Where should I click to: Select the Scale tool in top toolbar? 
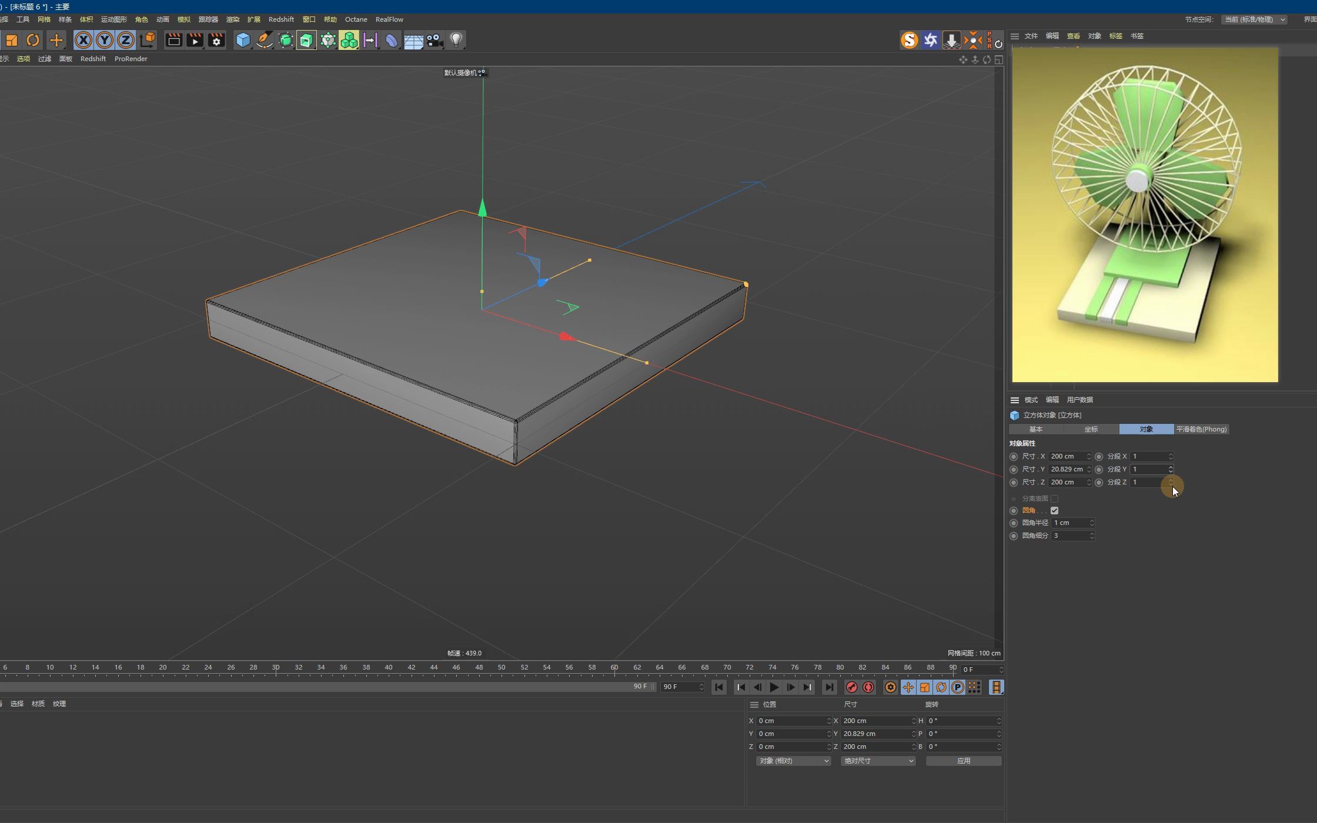point(12,40)
